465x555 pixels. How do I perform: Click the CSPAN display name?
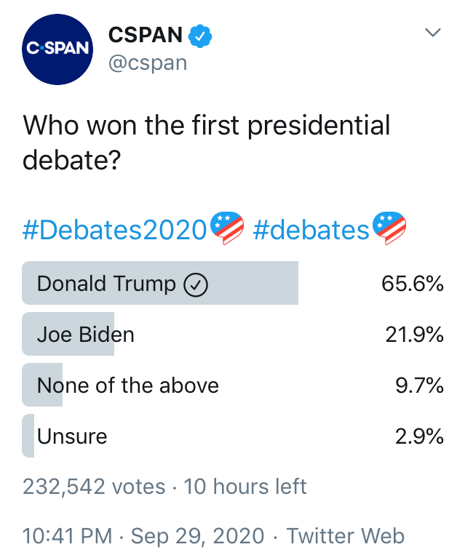point(146,34)
